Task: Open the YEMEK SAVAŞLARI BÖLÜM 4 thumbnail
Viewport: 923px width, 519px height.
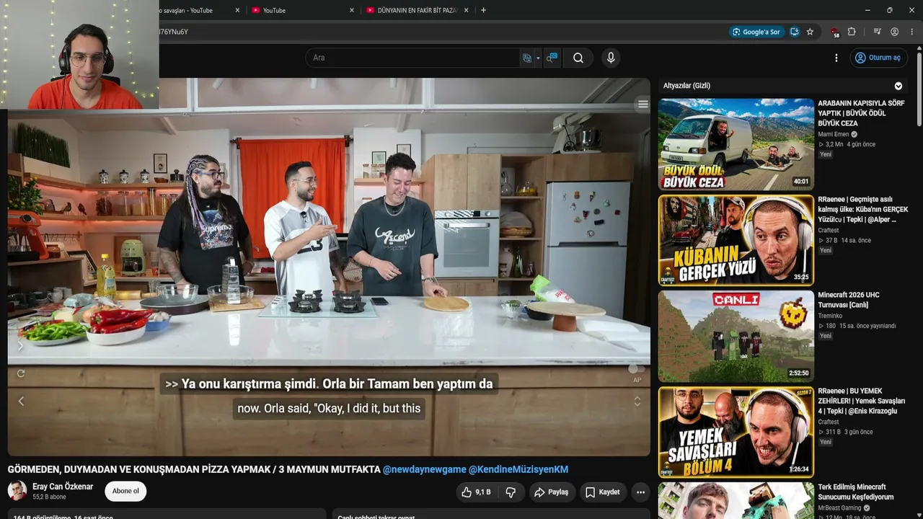Action: pyautogui.click(x=736, y=432)
